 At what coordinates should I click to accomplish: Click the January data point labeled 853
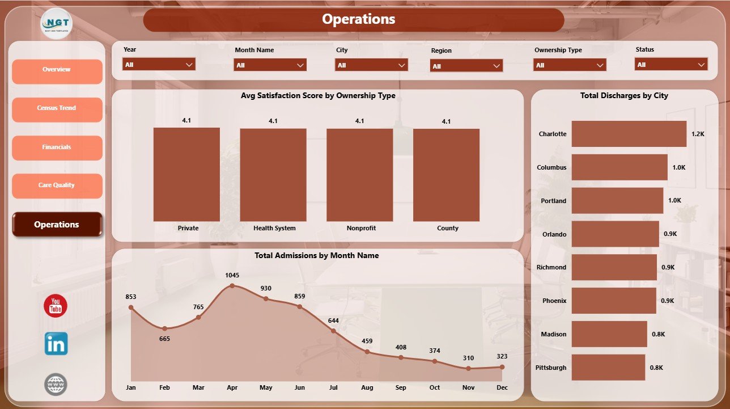(131, 307)
